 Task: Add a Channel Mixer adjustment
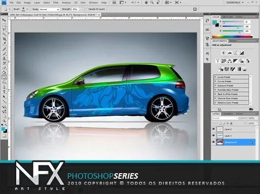coord(247,61)
